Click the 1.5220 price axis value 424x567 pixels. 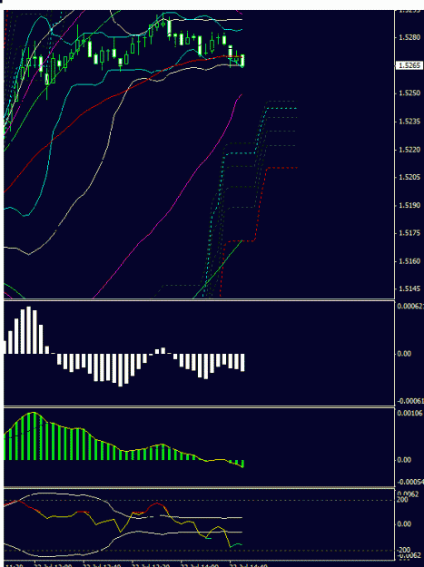coord(409,150)
